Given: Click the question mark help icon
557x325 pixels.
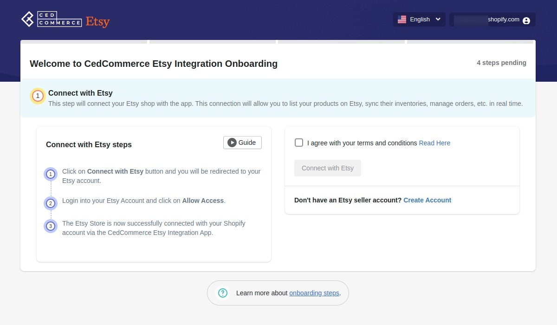Looking at the screenshot, I should [223, 292].
